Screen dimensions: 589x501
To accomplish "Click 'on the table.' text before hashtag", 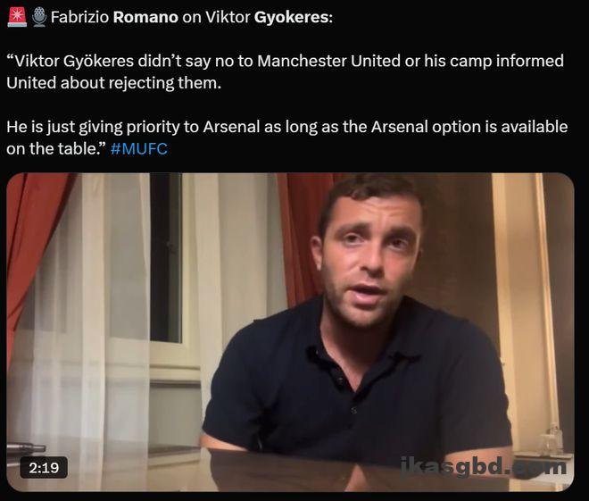I will click(56, 149).
